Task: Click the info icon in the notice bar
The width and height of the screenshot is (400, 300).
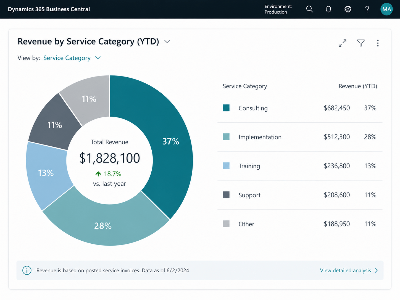Action: pyautogui.click(x=27, y=270)
